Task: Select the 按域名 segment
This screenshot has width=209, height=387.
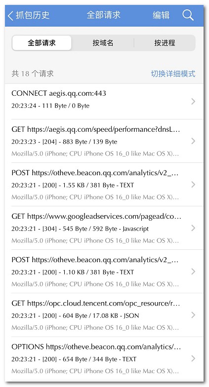Action: [103, 43]
